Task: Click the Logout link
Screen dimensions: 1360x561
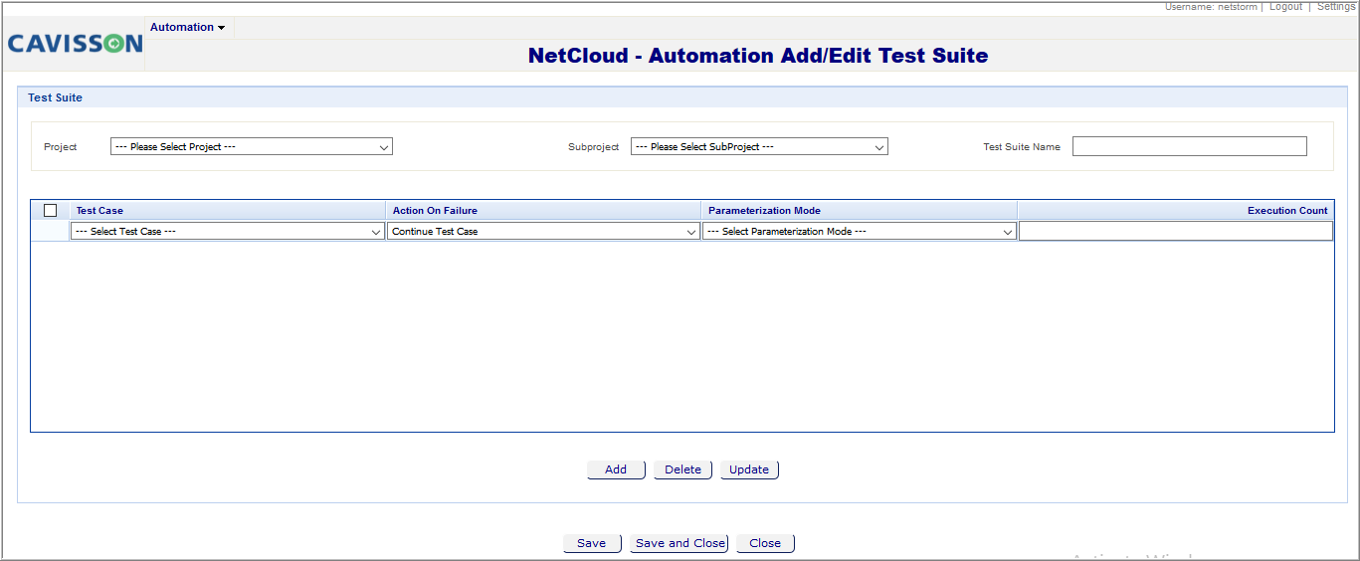Action: pyautogui.click(x=1285, y=6)
